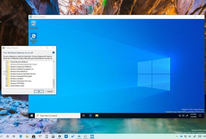Click volume icon in Sandbox system tray
This screenshot has height=139, width=206.
[183, 116]
